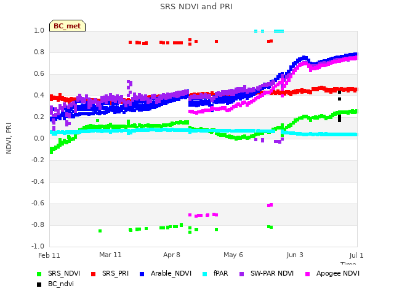Screen dimensions: 394x296
Task: Click the chart title SRS NDVI and PRI
Action: coord(196,7)
